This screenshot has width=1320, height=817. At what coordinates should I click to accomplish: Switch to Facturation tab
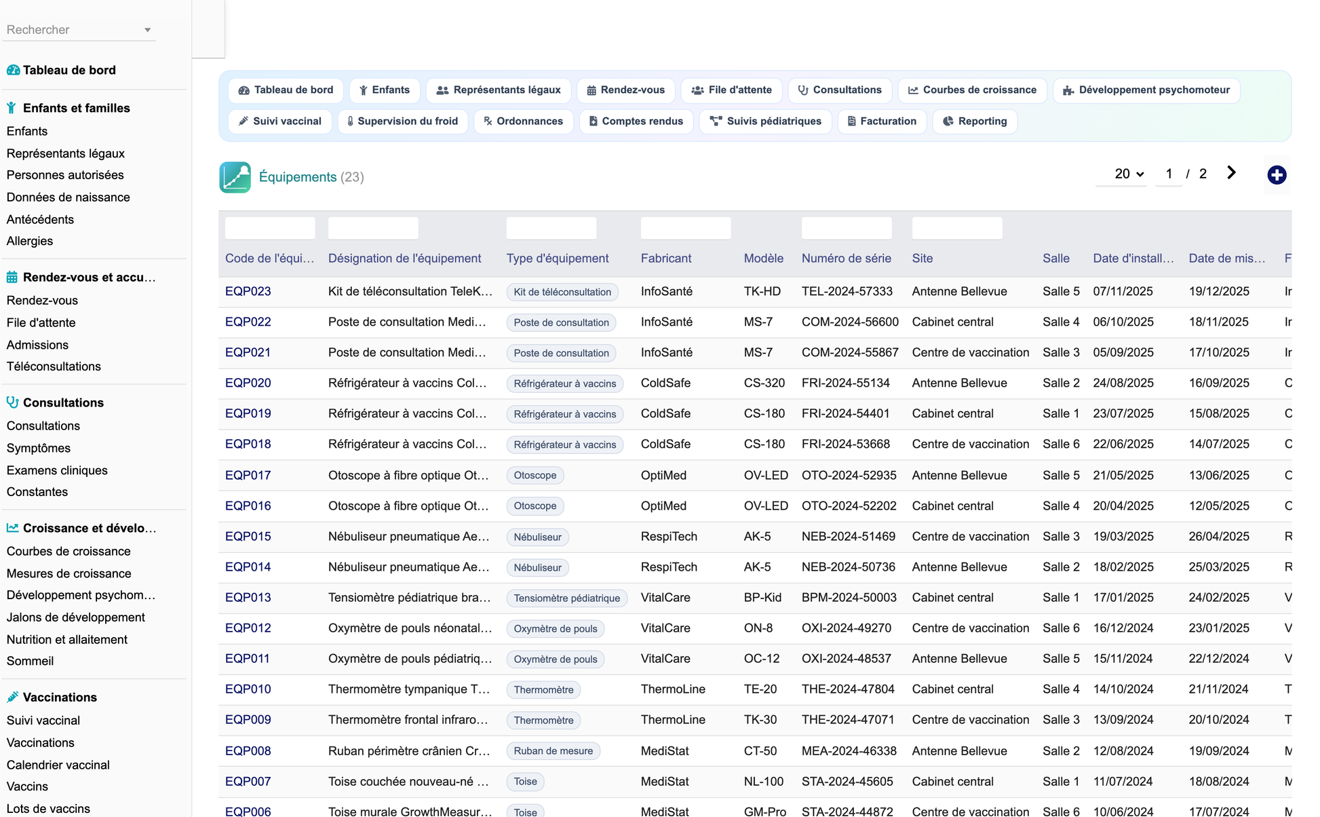point(882,121)
